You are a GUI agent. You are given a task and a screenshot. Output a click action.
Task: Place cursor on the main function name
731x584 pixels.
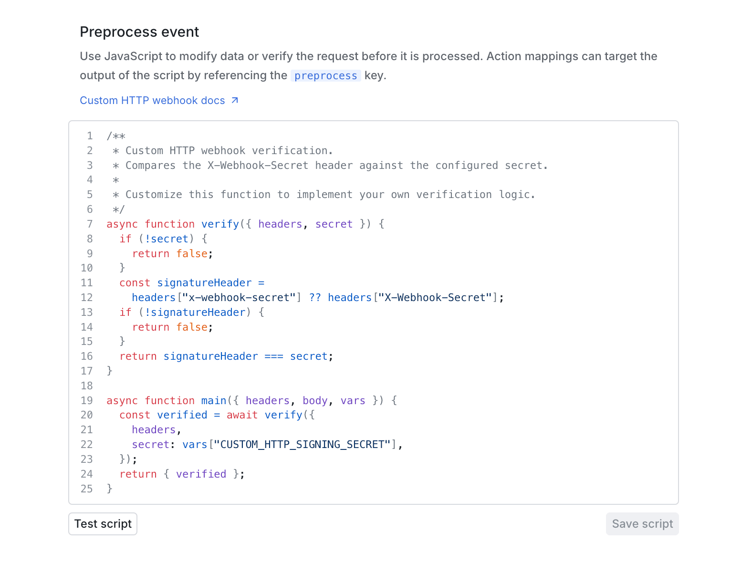click(x=214, y=400)
